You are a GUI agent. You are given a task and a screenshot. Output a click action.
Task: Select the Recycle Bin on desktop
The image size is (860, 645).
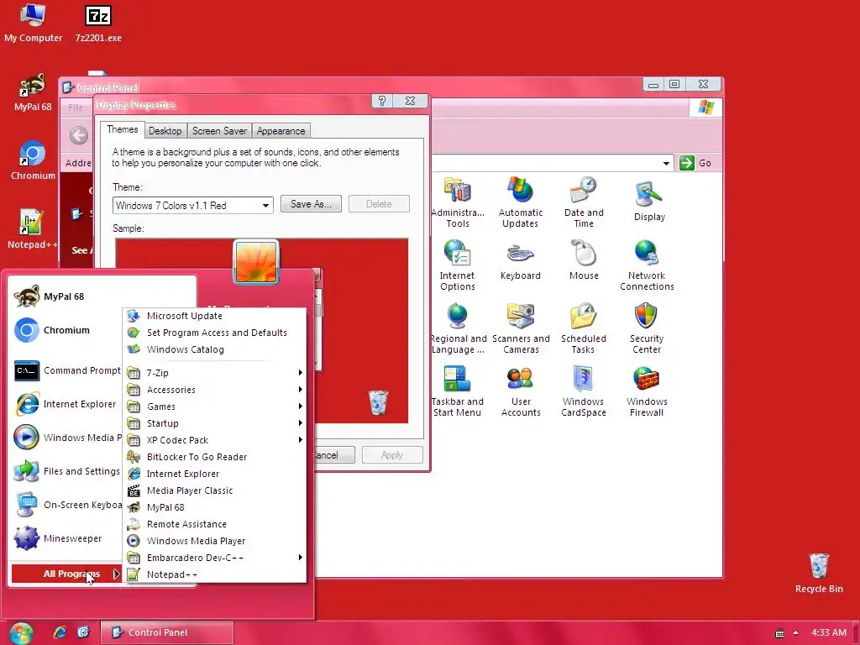[819, 573]
